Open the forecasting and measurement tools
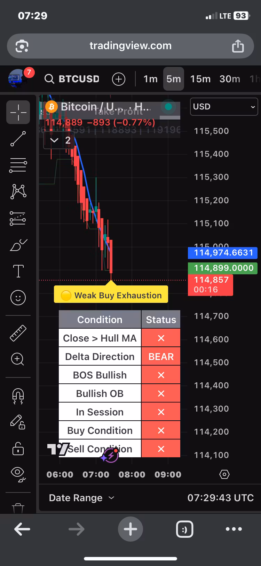 pos(18,218)
